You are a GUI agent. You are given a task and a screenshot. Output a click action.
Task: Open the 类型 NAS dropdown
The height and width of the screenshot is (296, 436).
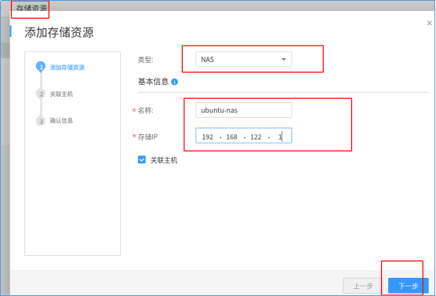coord(244,59)
